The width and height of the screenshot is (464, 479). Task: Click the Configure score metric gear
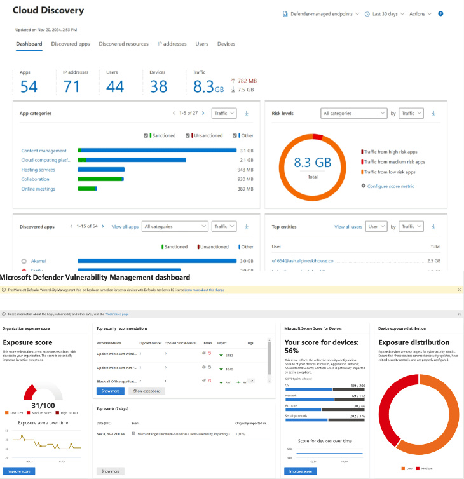click(x=364, y=186)
